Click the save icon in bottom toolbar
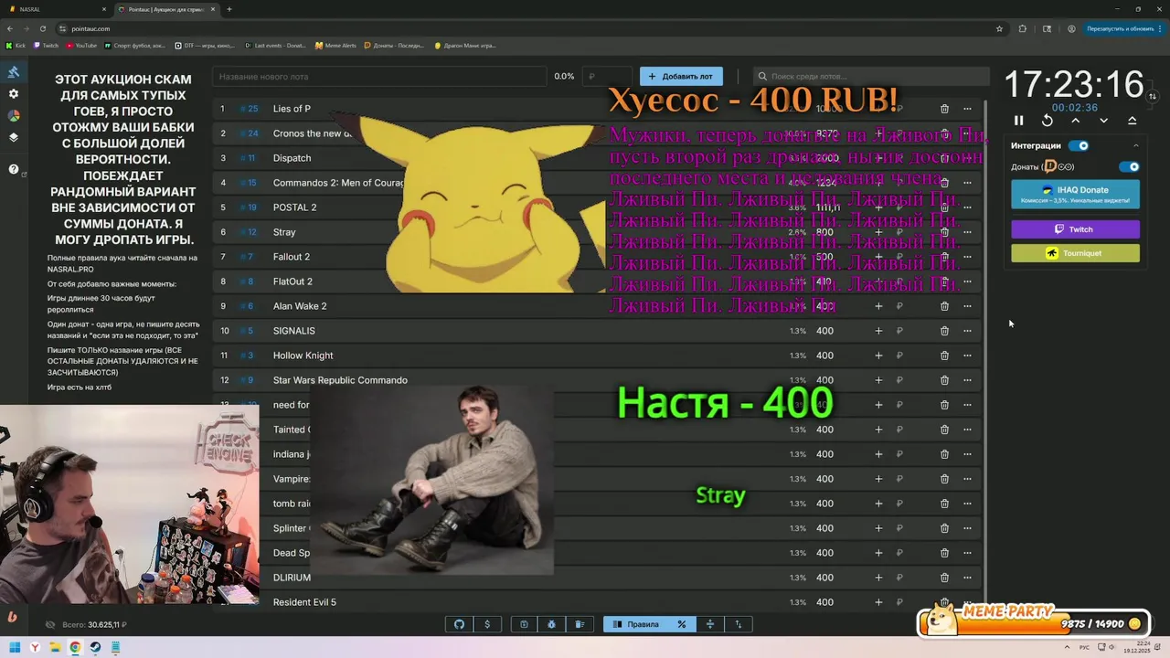The image size is (1170, 658). coord(524,624)
